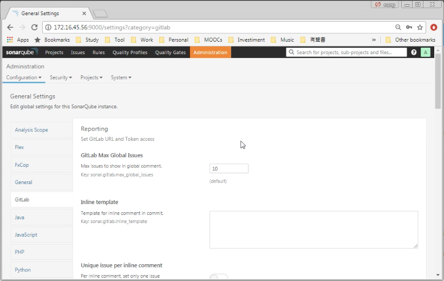Image resolution: width=444 pixels, height=281 pixels.
Task: Select the Java settings category
Action: pyautogui.click(x=42, y=217)
